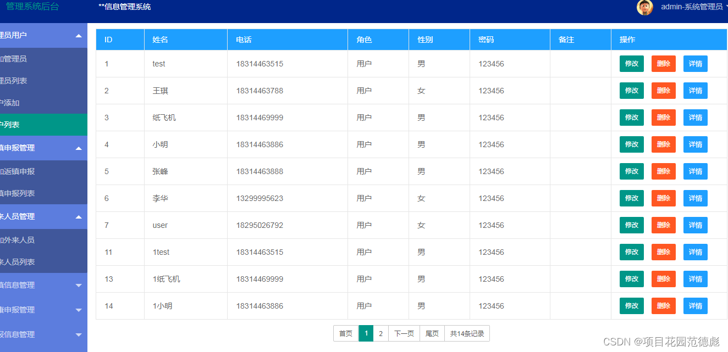Click the admin user avatar
This screenshot has width=728, height=352.
pyautogui.click(x=645, y=7)
